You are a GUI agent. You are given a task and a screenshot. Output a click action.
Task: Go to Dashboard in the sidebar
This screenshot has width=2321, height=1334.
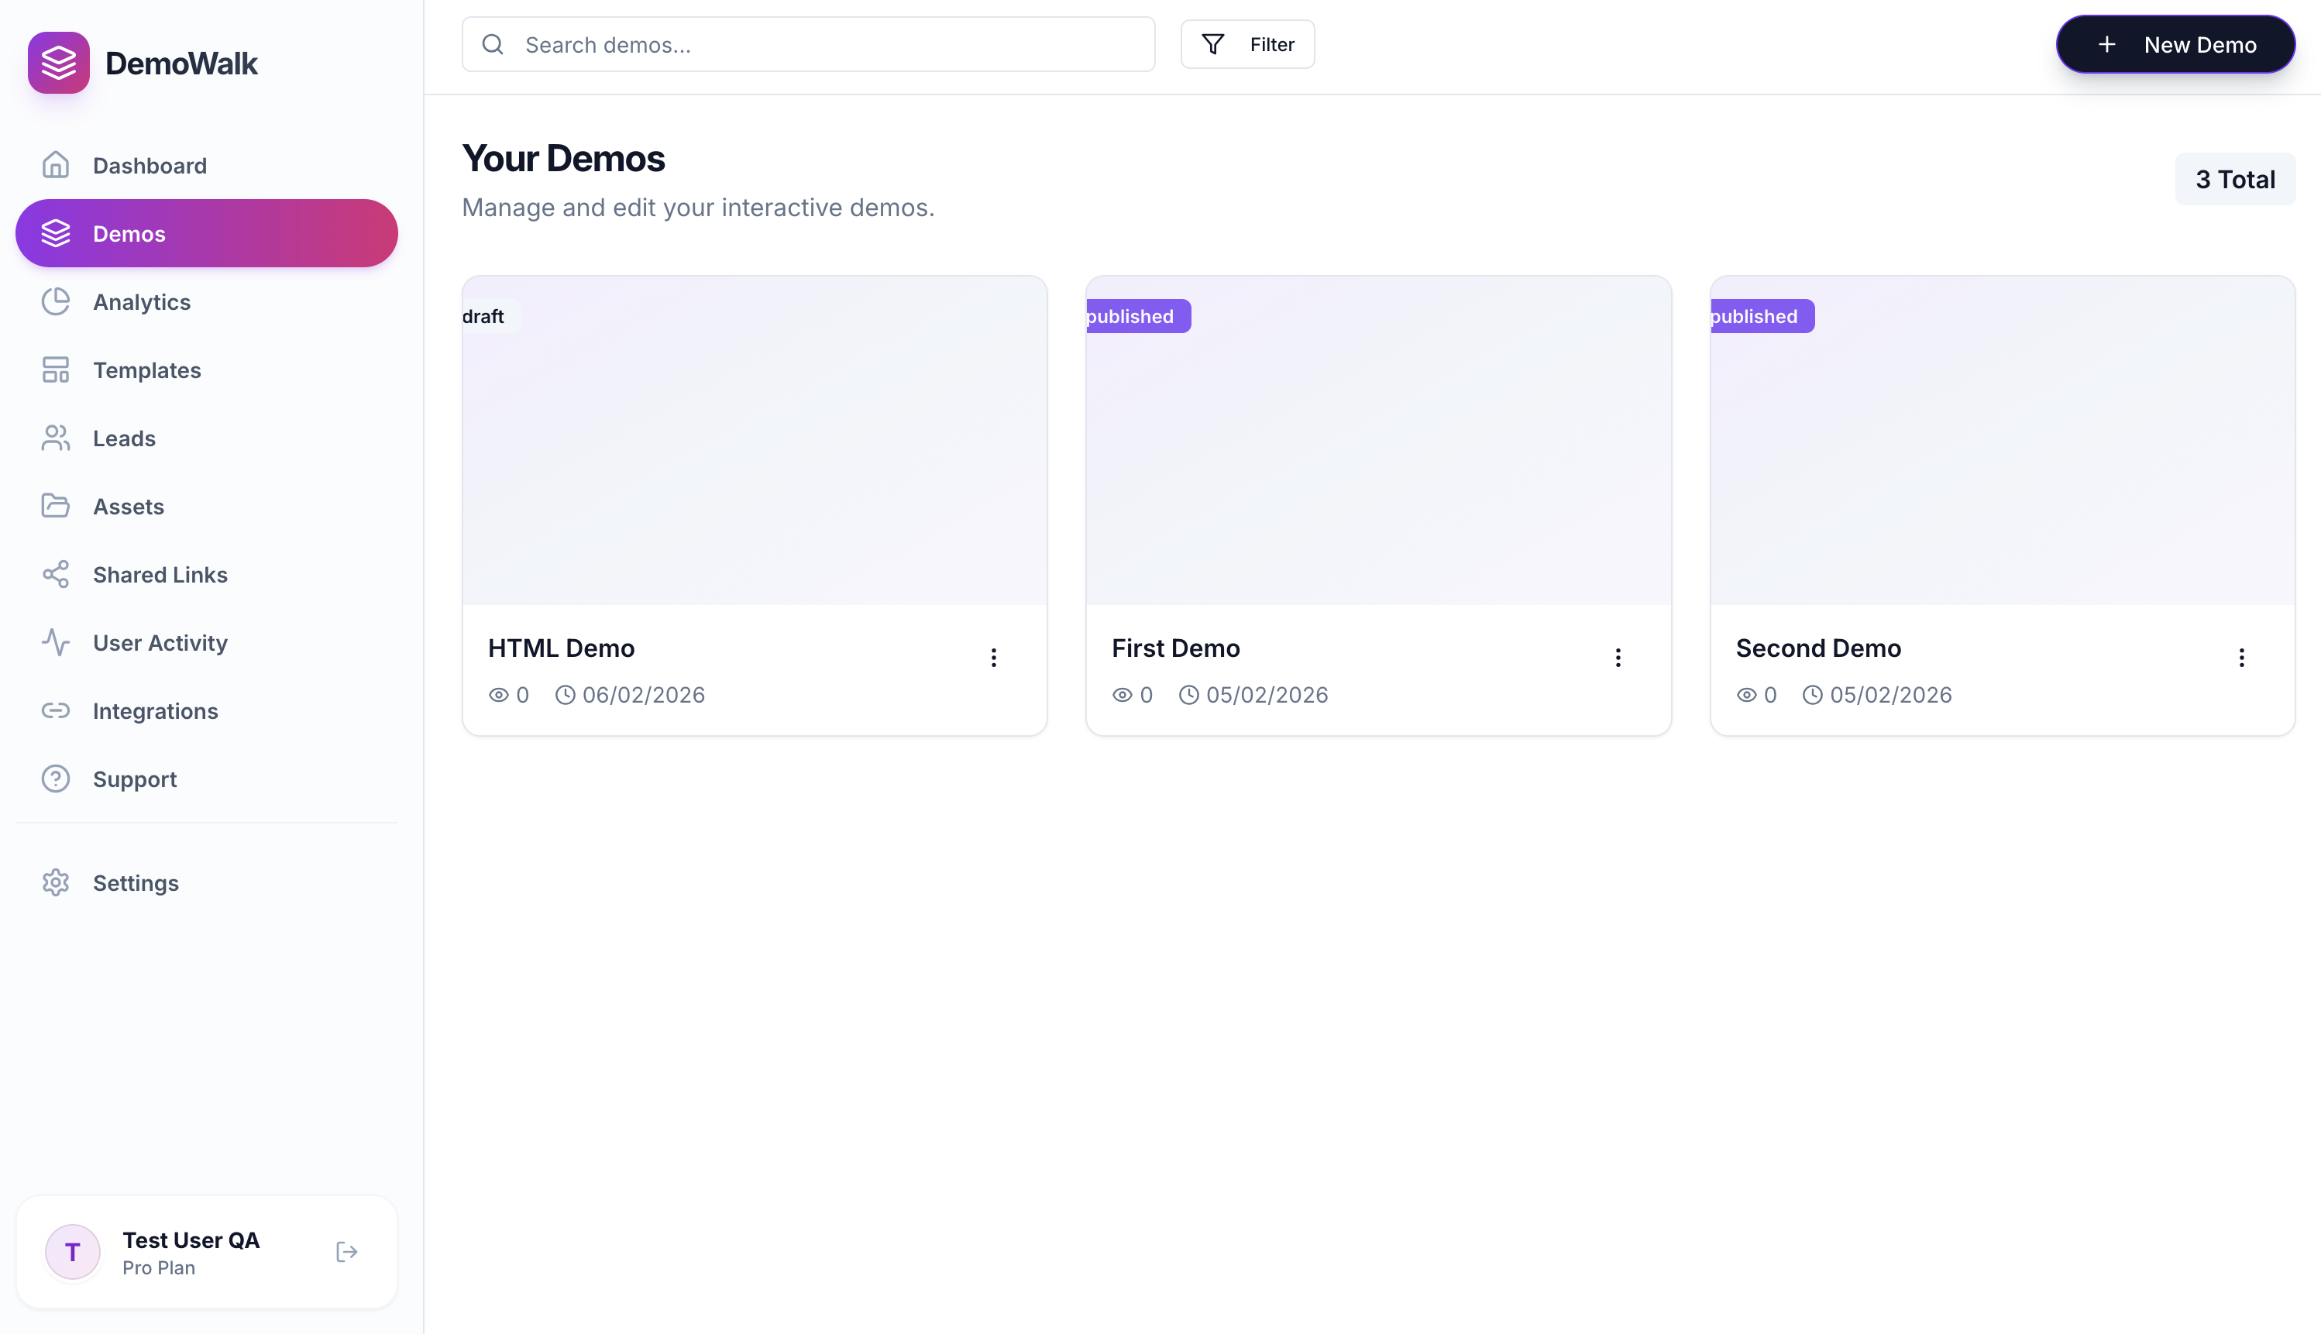[x=150, y=165]
